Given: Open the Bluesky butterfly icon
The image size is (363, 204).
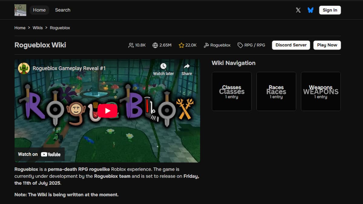Looking at the screenshot, I should 310,10.
